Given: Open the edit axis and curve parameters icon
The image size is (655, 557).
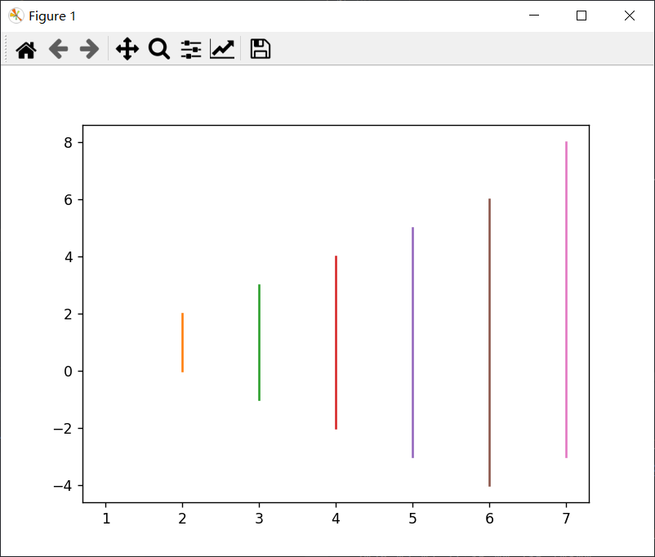Looking at the screenshot, I should tap(222, 50).
